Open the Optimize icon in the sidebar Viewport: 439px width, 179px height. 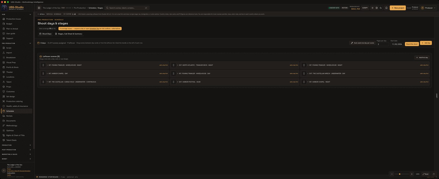pos(4,131)
